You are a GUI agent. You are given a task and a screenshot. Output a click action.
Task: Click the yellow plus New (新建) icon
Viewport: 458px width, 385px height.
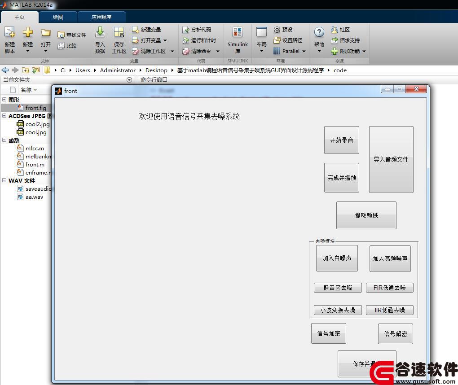coord(28,32)
